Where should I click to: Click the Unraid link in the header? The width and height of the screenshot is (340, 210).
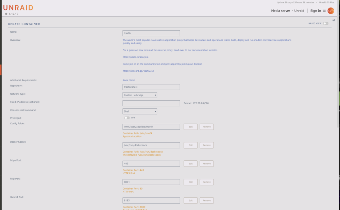[x=299, y=11]
